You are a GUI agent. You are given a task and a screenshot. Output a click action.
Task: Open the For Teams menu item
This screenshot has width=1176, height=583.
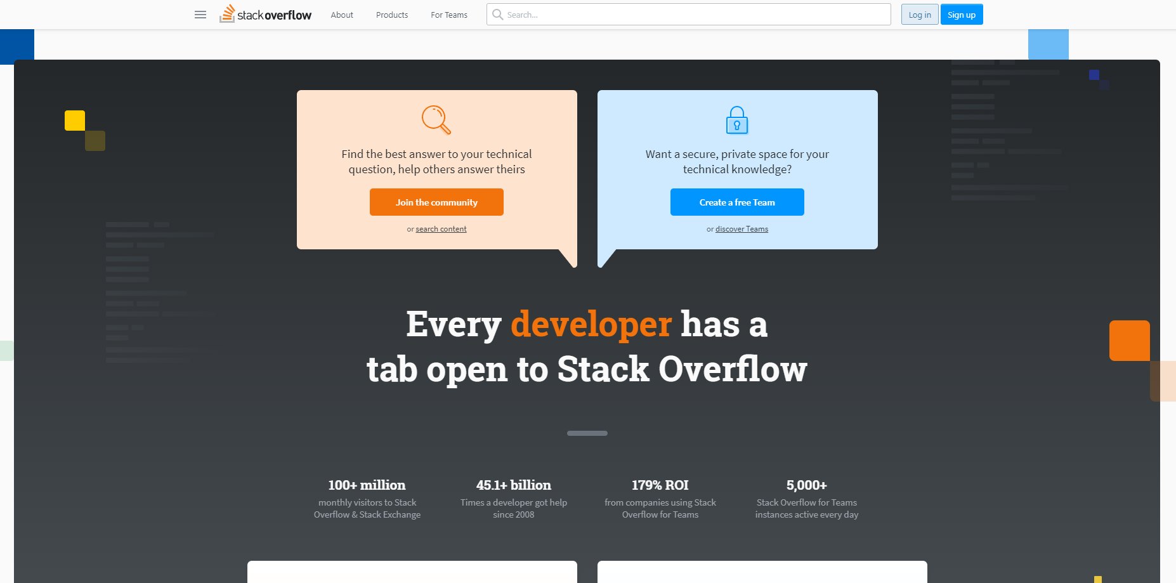pos(448,15)
